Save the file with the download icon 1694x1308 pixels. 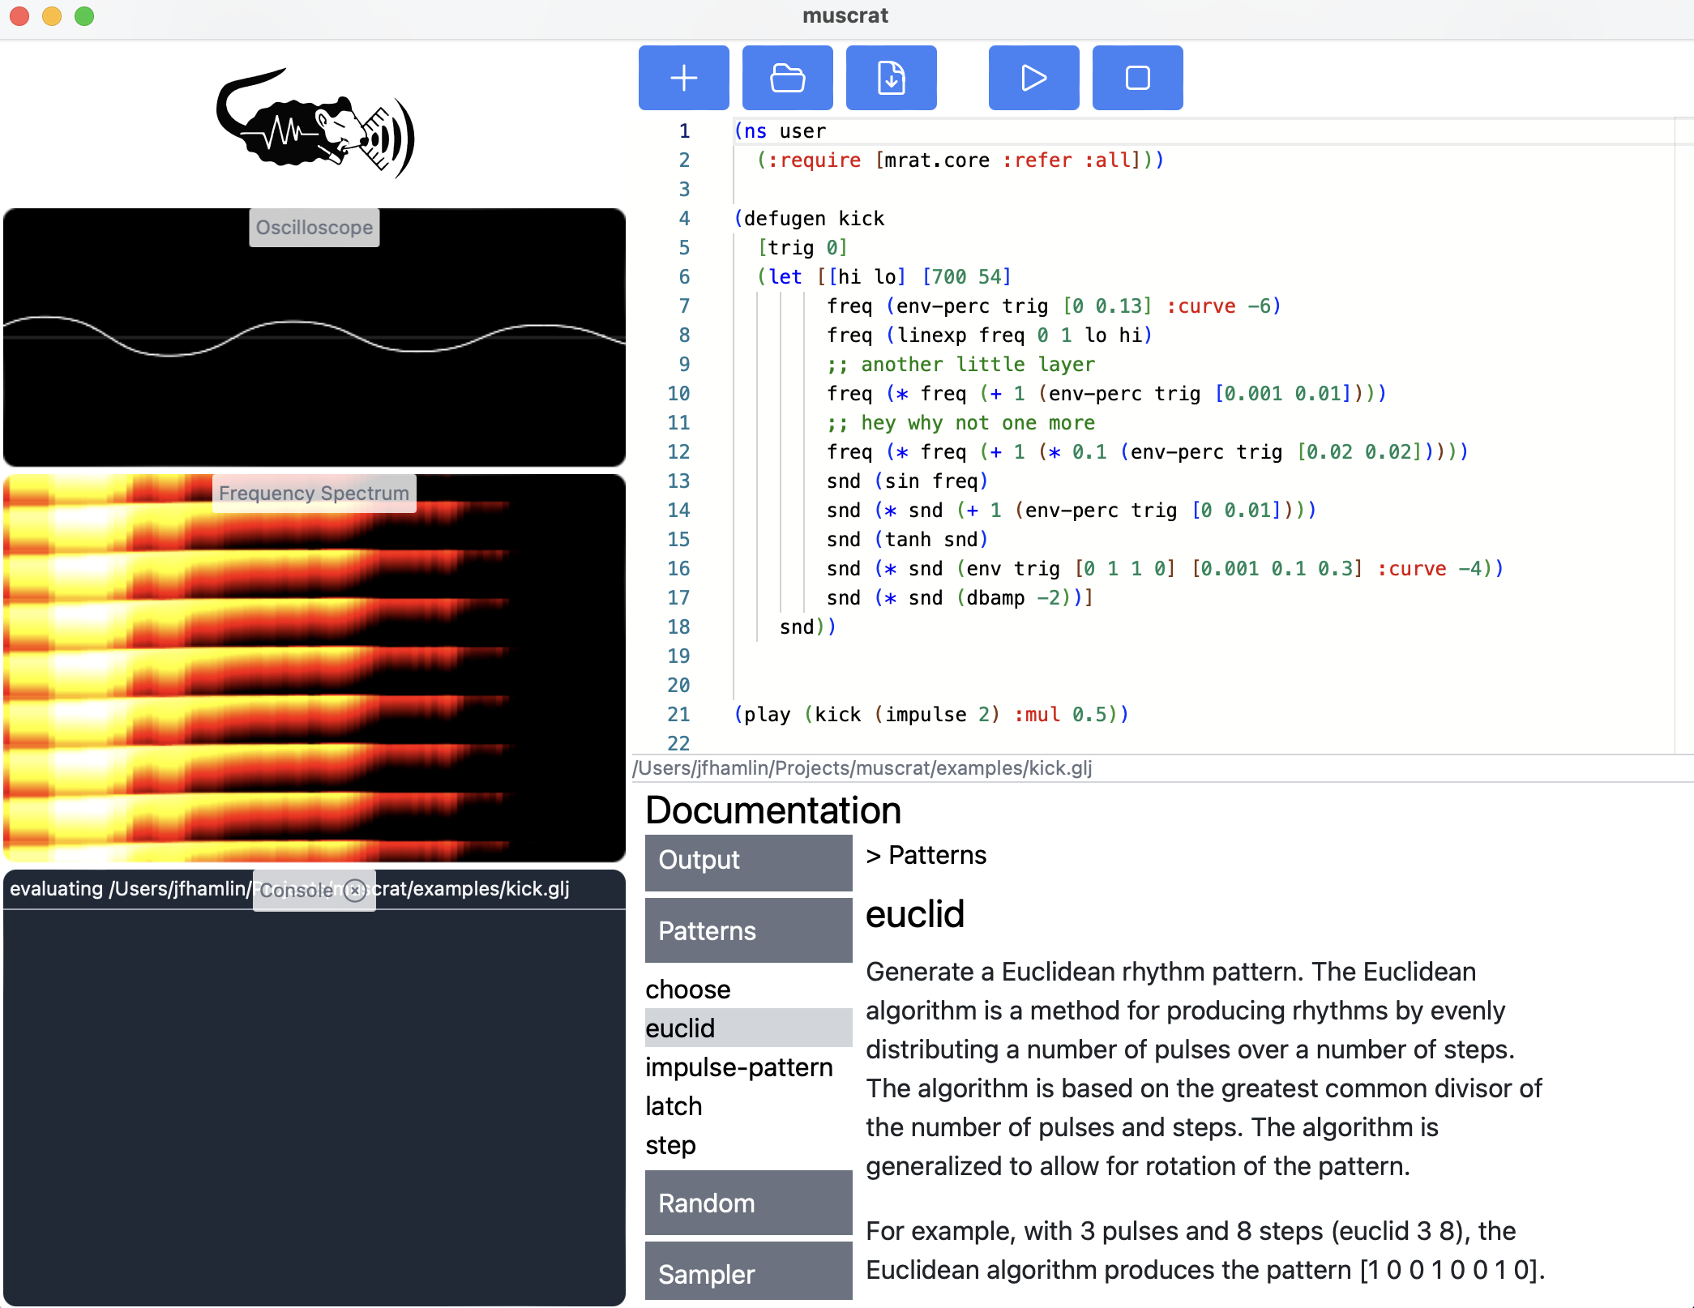pyautogui.click(x=891, y=78)
